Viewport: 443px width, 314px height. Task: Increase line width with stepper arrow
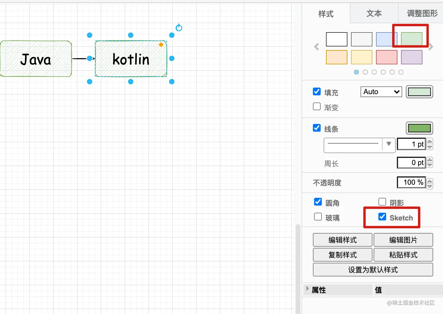point(430,141)
